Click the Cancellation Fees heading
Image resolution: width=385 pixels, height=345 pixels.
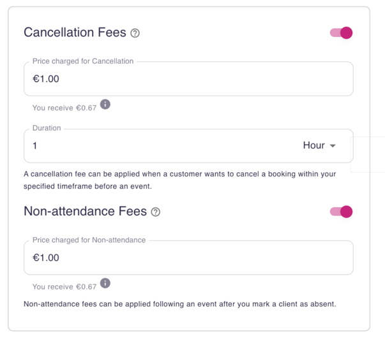click(75, 33)
